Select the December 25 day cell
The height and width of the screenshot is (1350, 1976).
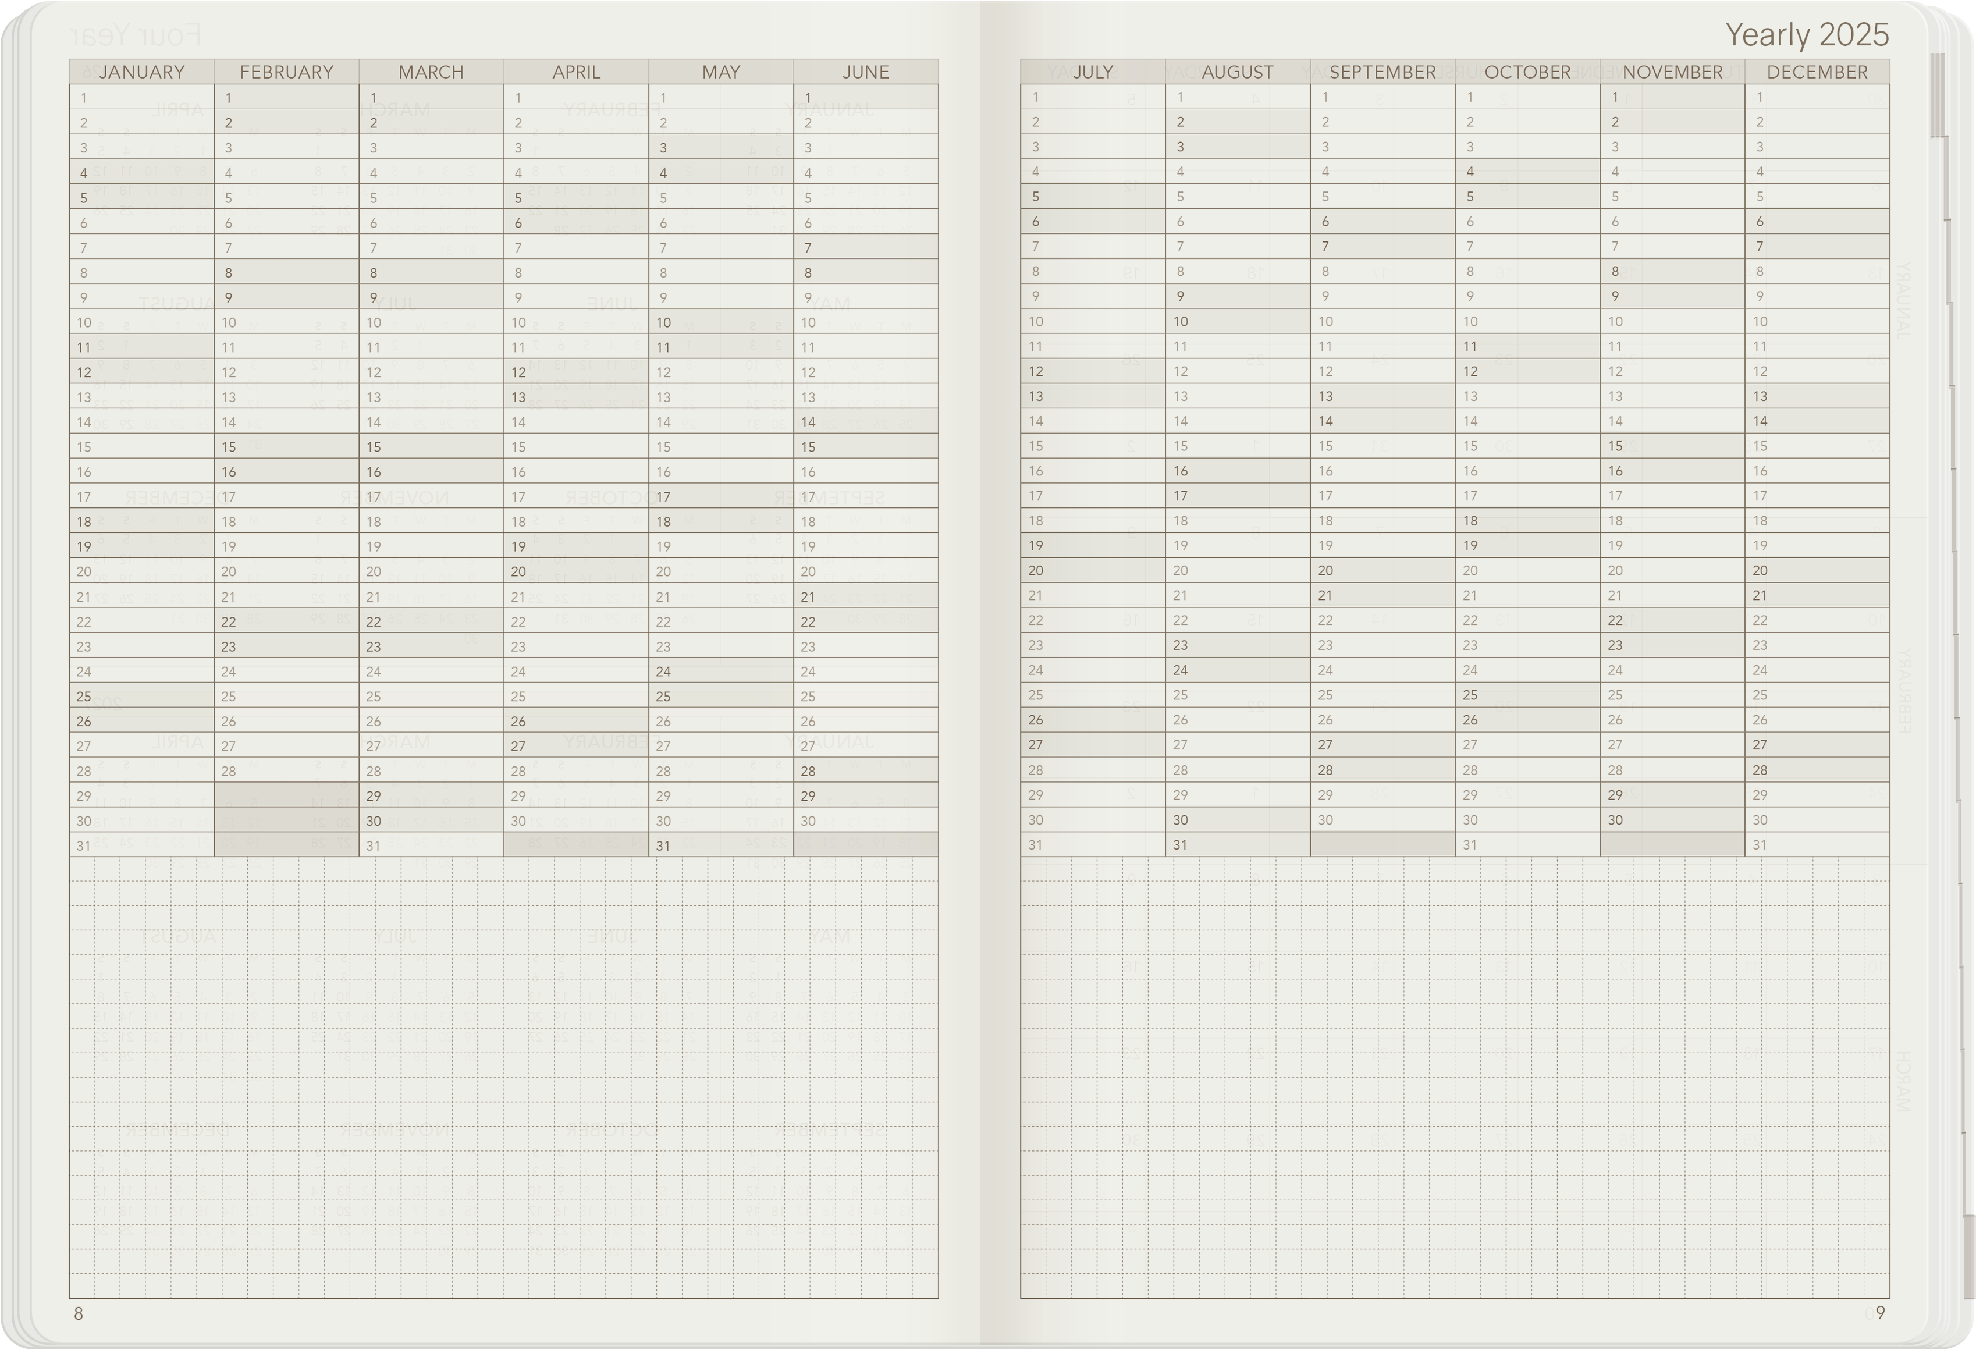(1817, 695)
